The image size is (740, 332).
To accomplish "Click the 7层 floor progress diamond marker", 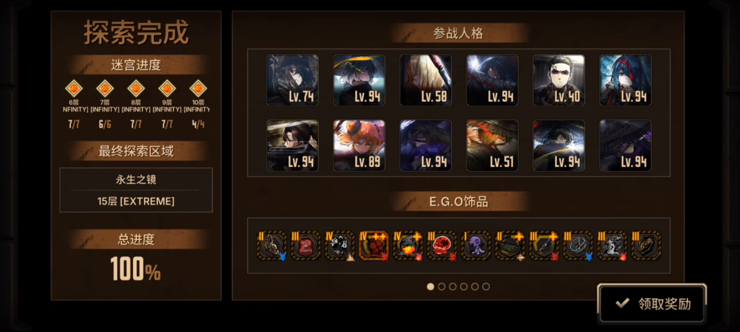I will click(x=105, y=89).
